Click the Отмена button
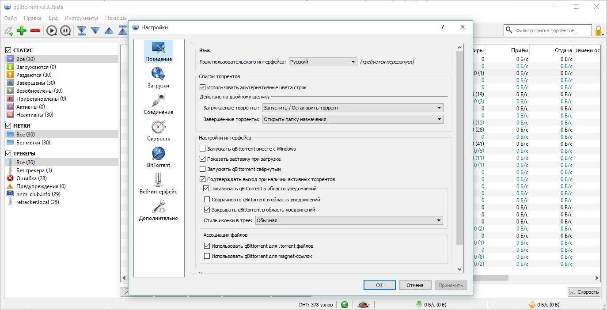 415,285
